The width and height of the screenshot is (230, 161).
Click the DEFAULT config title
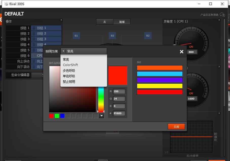14,14
